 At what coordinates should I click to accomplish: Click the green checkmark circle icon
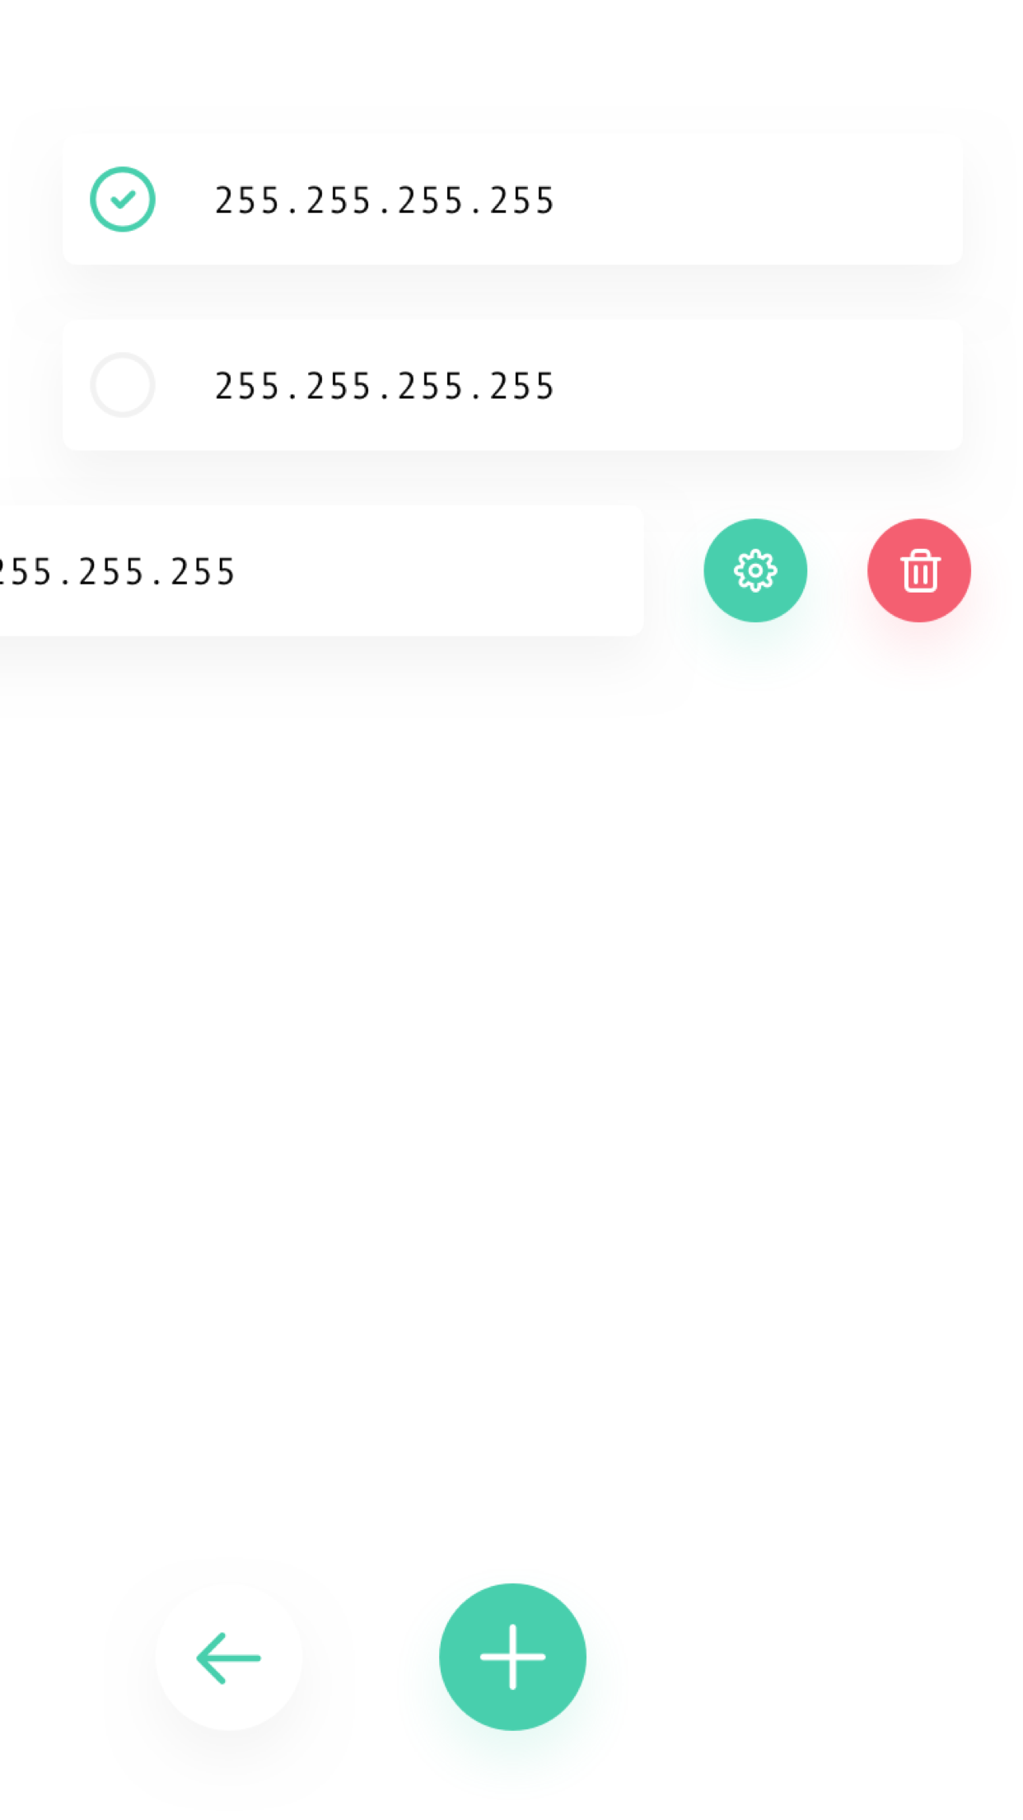point(123,199)
